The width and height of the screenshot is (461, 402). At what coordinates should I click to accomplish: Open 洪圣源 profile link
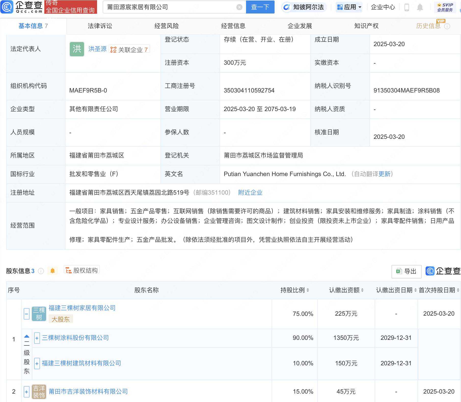tap(98, 49)
